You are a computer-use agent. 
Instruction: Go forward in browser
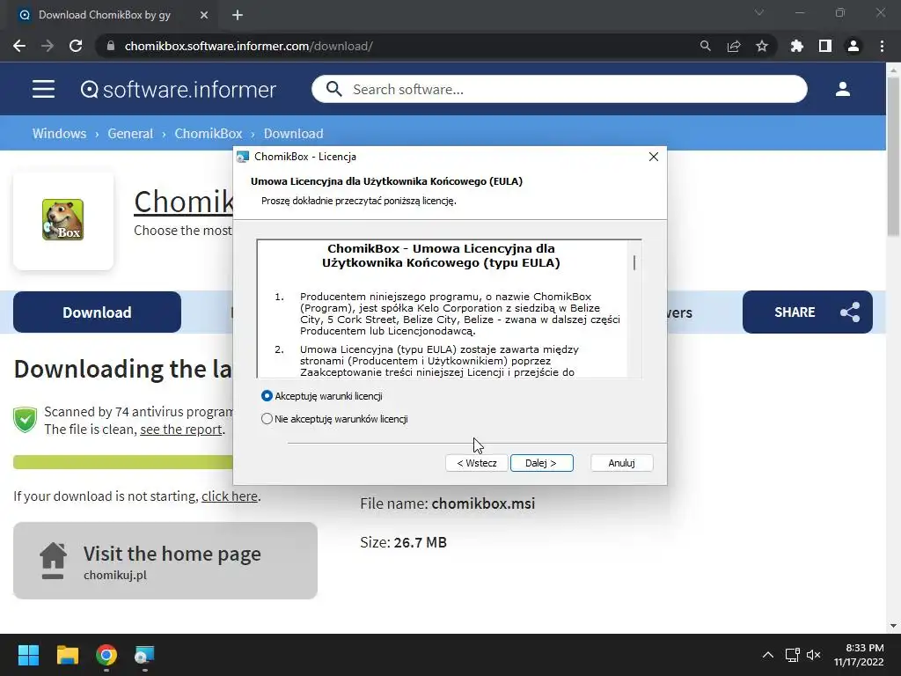48,46
